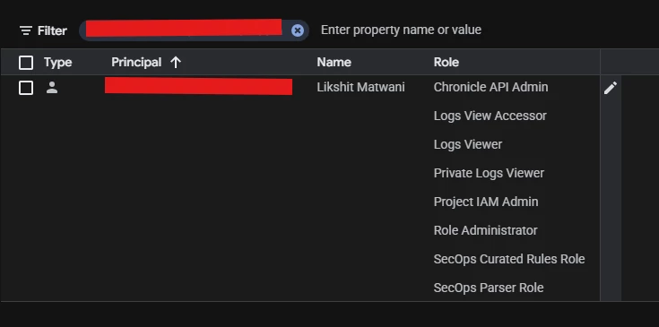Screen dimensions: 659x327
Task: Click the 'SecOps Parser Role' entry
Action: (489, 288)
